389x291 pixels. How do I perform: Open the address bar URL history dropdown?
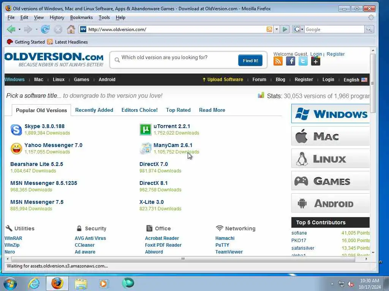pyautogui.click(x=277, y=29)
